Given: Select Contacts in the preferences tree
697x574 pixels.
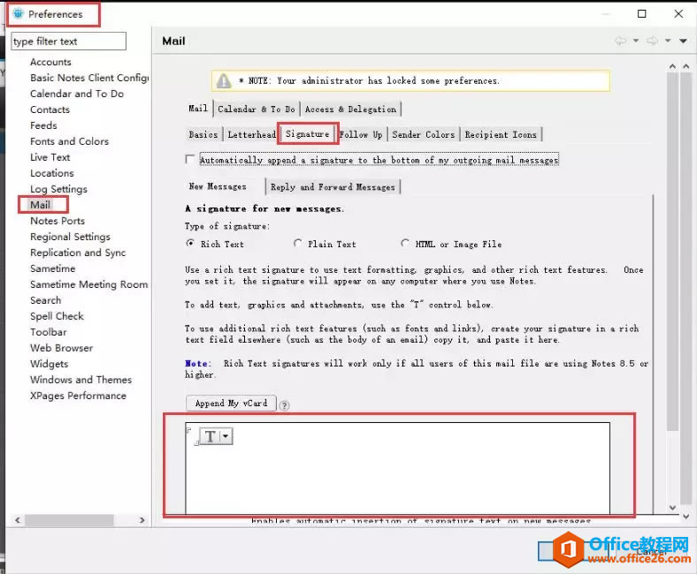Looking at the screenshot, I should click(x=50, y=110).
